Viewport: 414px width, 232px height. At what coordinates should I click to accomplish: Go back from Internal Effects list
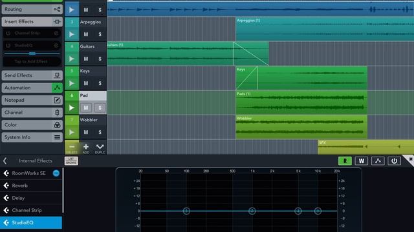pyautogui.click(x=5, y=160)
